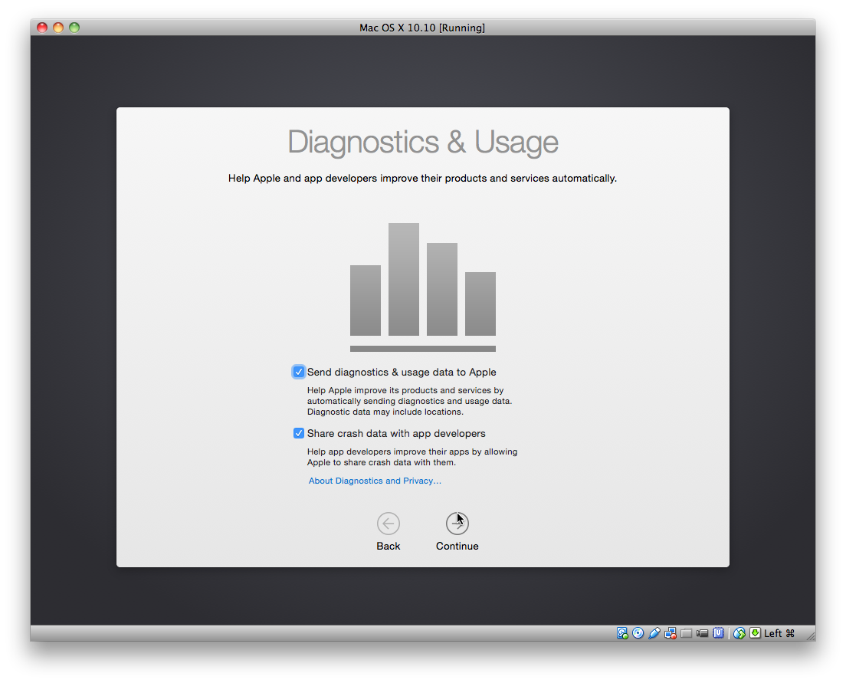This screenshot has height=683, width=846.
Task: Close the VirtualBox VM window
Action: (42, 28)
